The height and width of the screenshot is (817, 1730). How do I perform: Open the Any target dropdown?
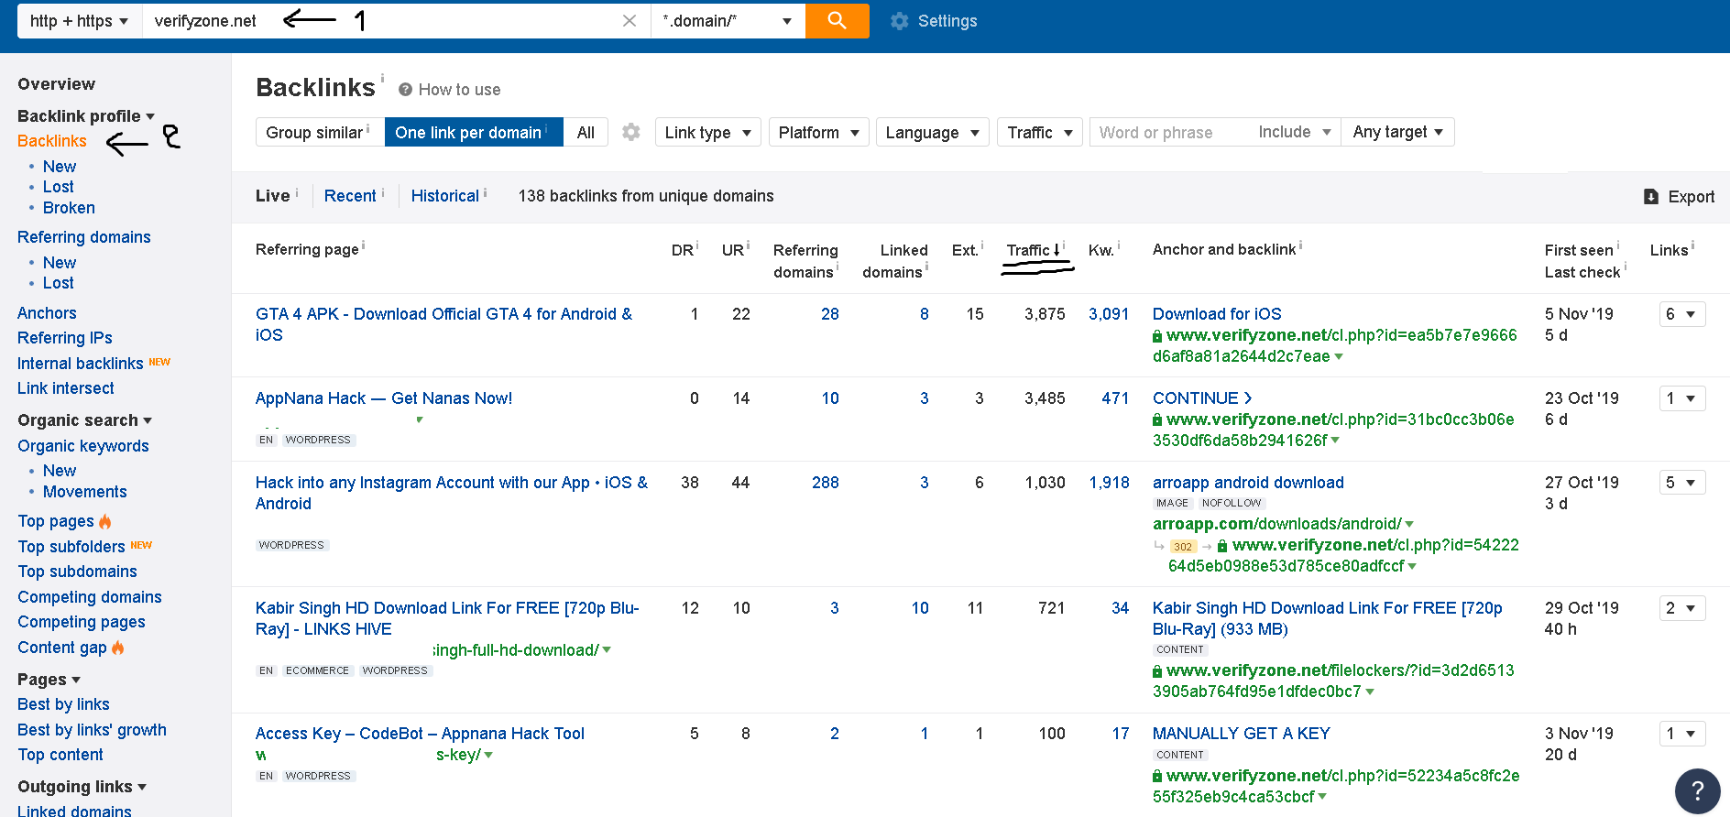click(1397, 132)
